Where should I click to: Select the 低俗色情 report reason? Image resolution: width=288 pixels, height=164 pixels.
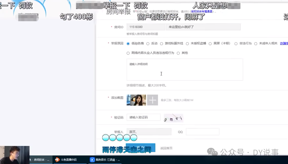coord(128,44)
